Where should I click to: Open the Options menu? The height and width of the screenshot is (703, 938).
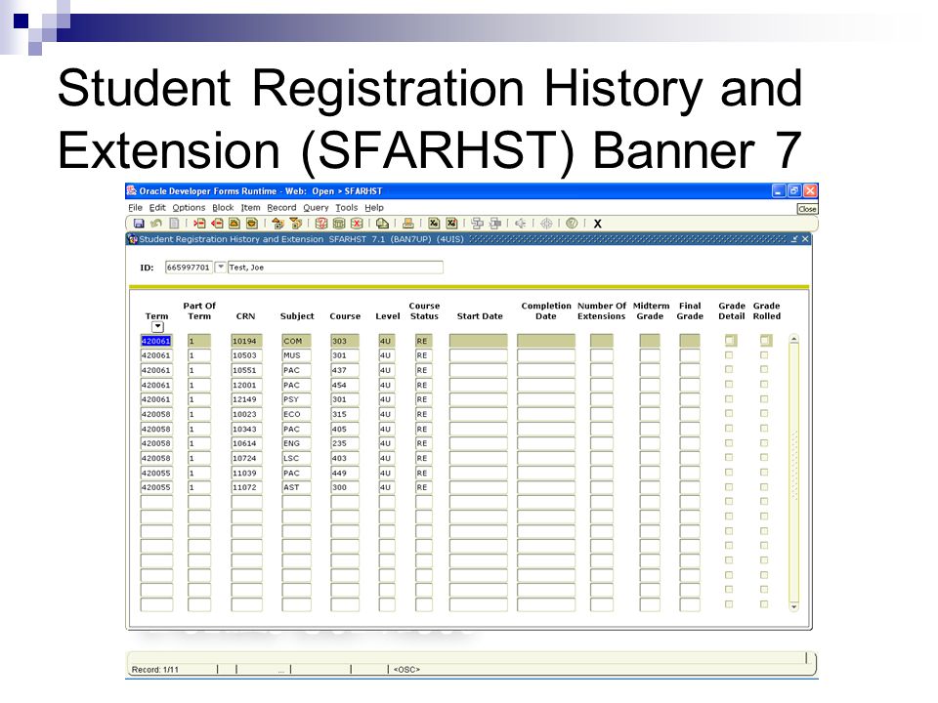[x=189, y=207]
